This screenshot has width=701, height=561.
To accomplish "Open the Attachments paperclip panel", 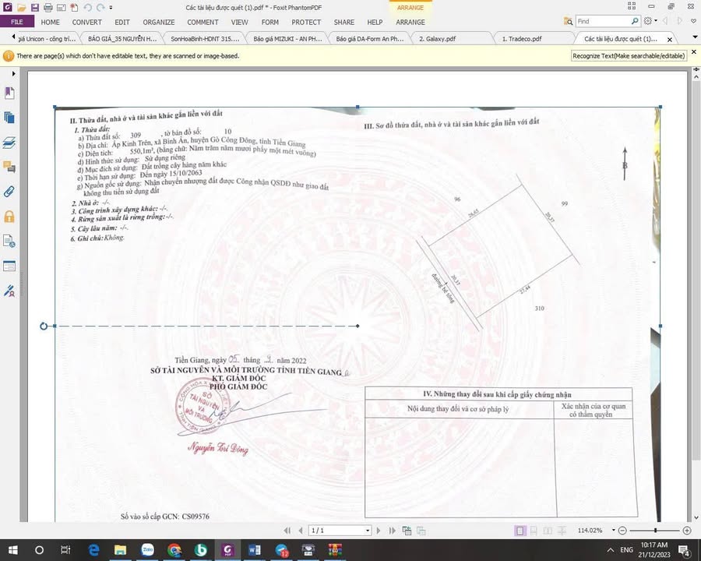I will [x=9, y=192].
